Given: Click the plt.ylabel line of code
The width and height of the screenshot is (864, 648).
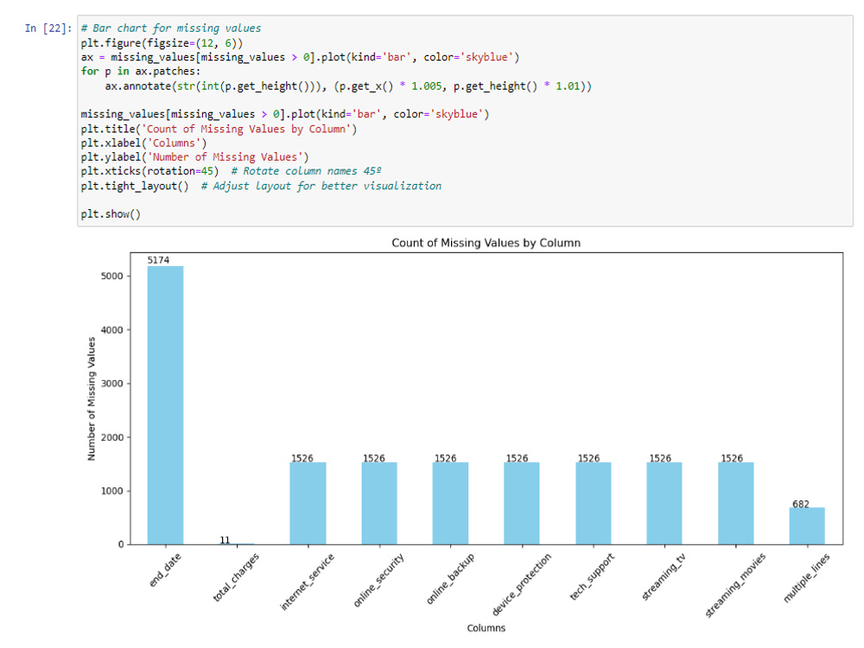Looking at the screenshot, I should (x=194, y=157).
